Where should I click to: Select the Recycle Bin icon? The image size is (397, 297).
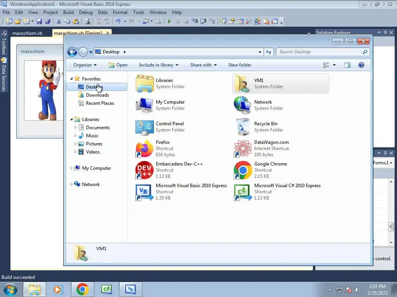(243, 127)
